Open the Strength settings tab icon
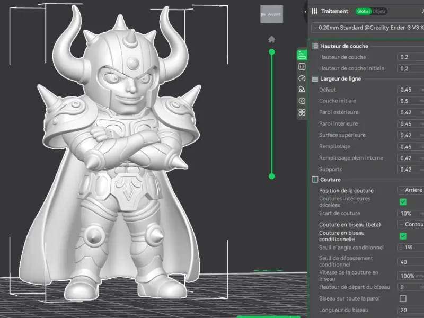The height and width of the screenshot is (318, 424). pos(302,67)
